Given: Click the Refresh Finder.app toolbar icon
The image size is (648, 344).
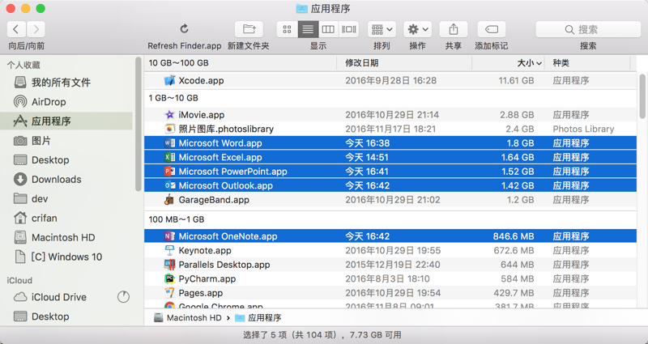Looking at the screenshot, I should 185,29.
